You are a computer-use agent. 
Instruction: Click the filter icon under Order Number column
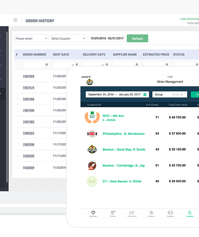47,65
